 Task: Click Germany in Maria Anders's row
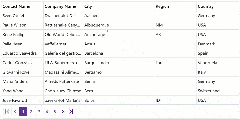pyautogui.click(x=218, y=81)
